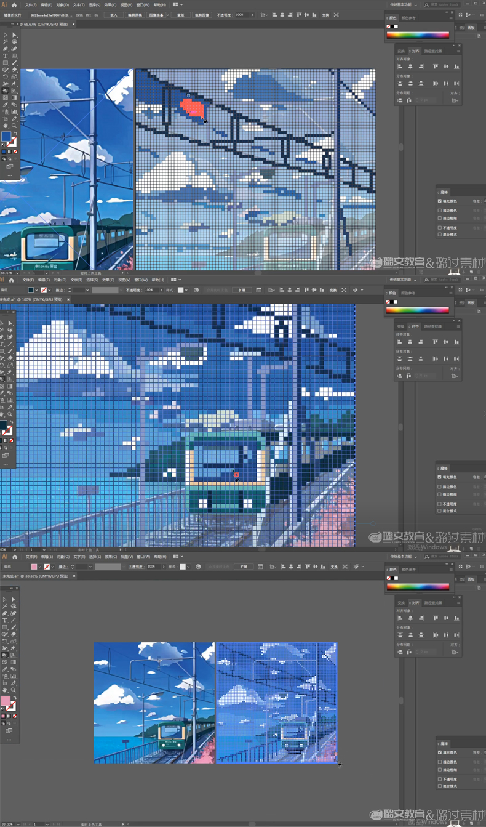Select the Pen tool in the 66.67% window
This screenshot has width=486, height=827.
[5, 49]
